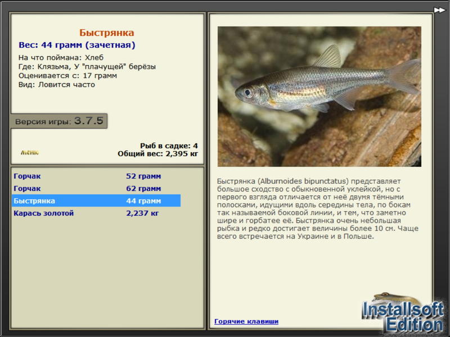Click the orange "Быстрянка" heading
Screen dimensions: 450x337
click(107, 33)
